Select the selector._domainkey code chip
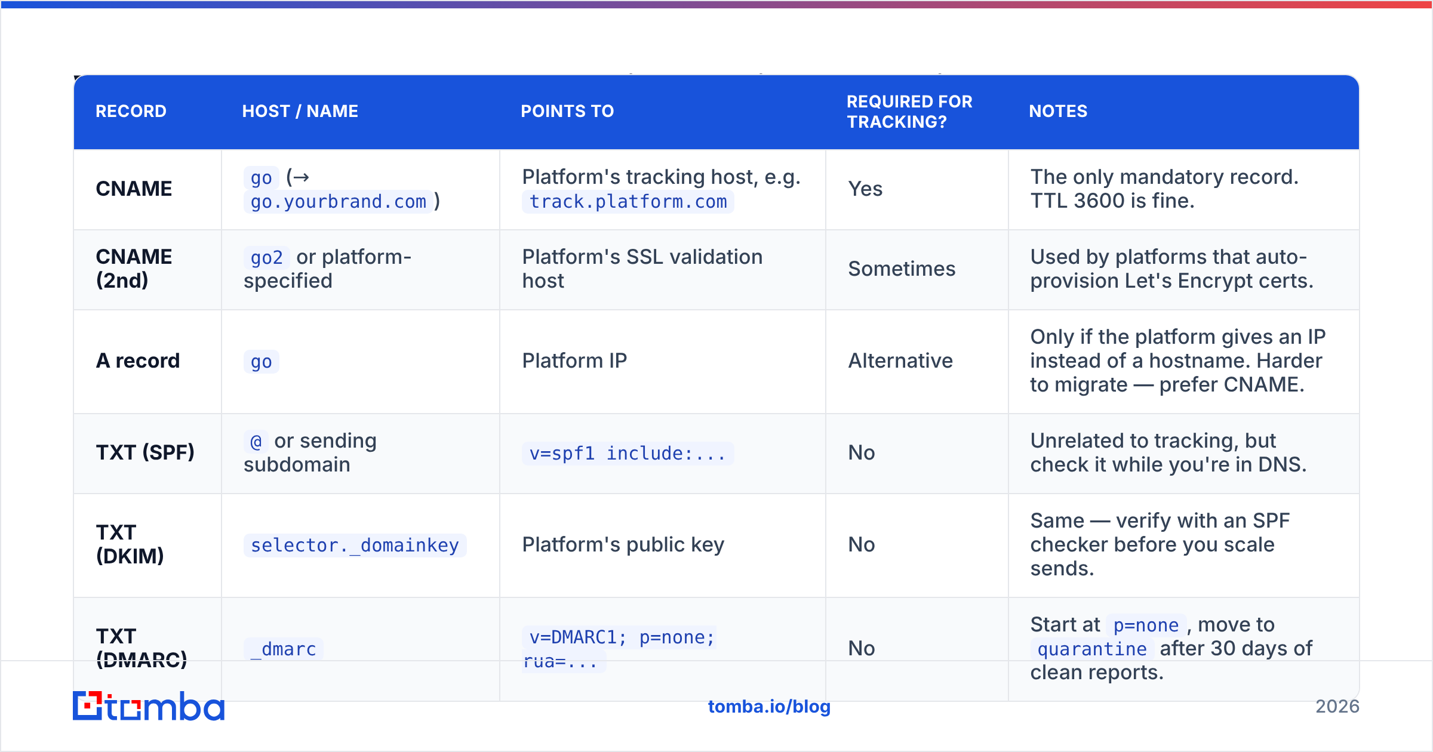 point(355,545)
